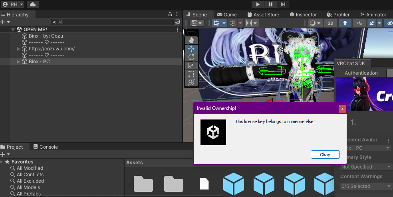
Task: Click the VRChat SDK banner image
Action: (x=364, y=94)
